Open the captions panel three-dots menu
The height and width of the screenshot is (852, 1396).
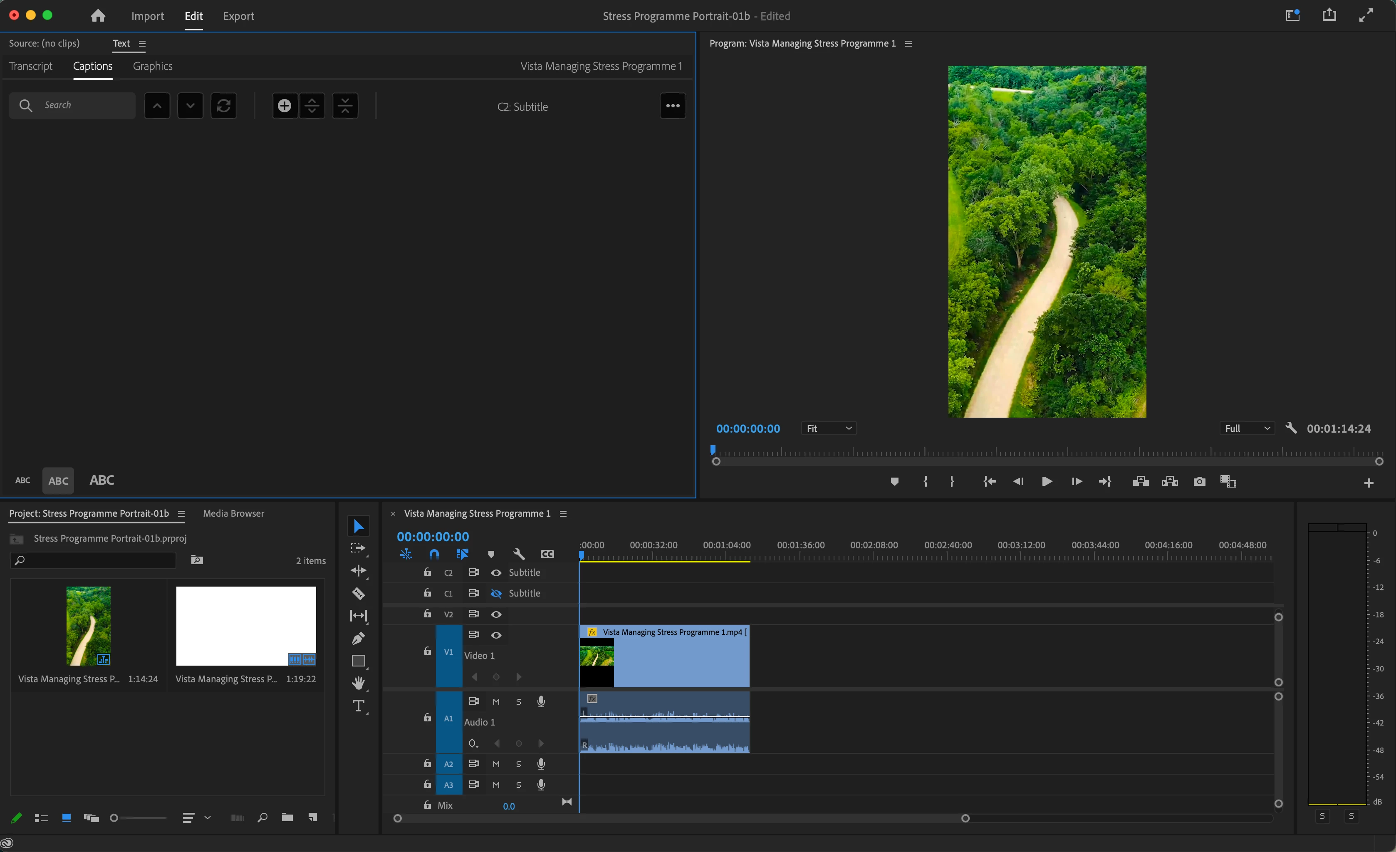pos(673,106)
